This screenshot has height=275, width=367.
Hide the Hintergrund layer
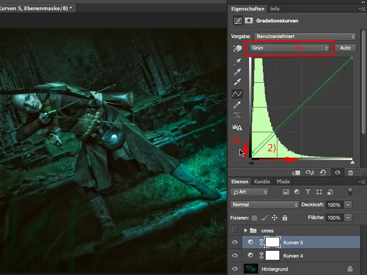pyautogui.click(x=235, y=269)
